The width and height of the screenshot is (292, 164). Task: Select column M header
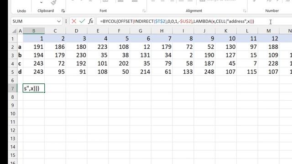pos(269,31)
